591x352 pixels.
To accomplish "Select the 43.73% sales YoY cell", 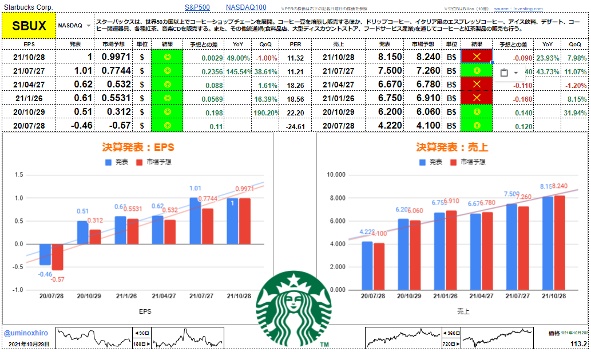I will [x=548, y=71].
